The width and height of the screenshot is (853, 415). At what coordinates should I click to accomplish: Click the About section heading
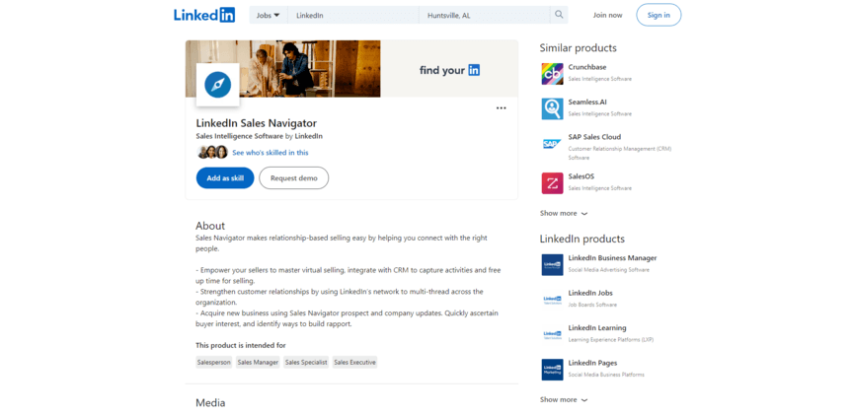pyautogui.click(x=210, y=226)
